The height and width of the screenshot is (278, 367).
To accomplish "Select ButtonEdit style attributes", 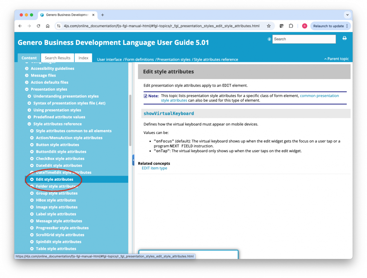I will (x=61, y=152).
